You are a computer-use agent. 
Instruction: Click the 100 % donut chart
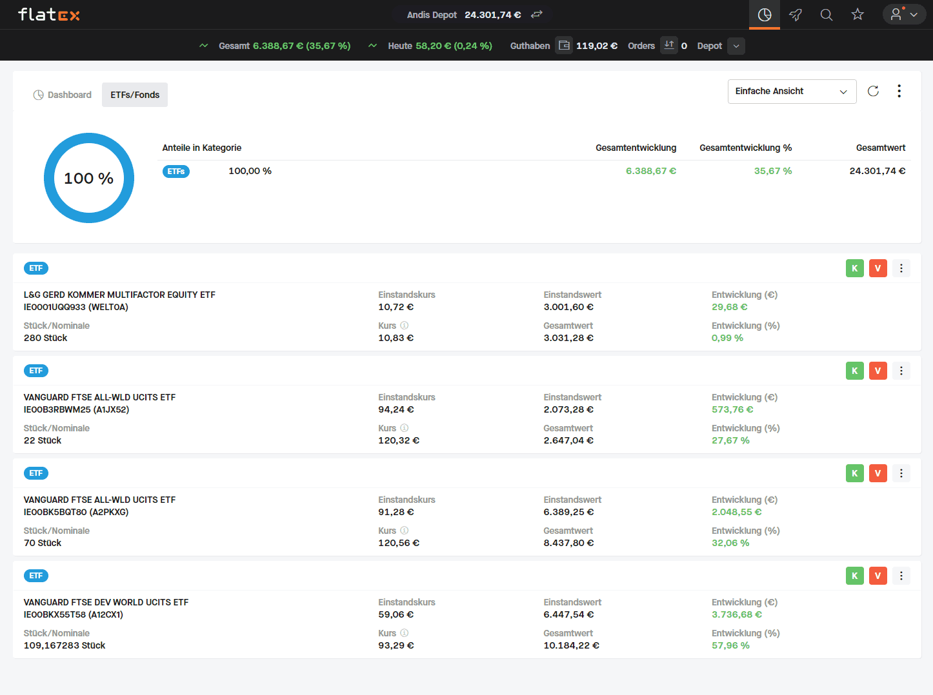89,178
